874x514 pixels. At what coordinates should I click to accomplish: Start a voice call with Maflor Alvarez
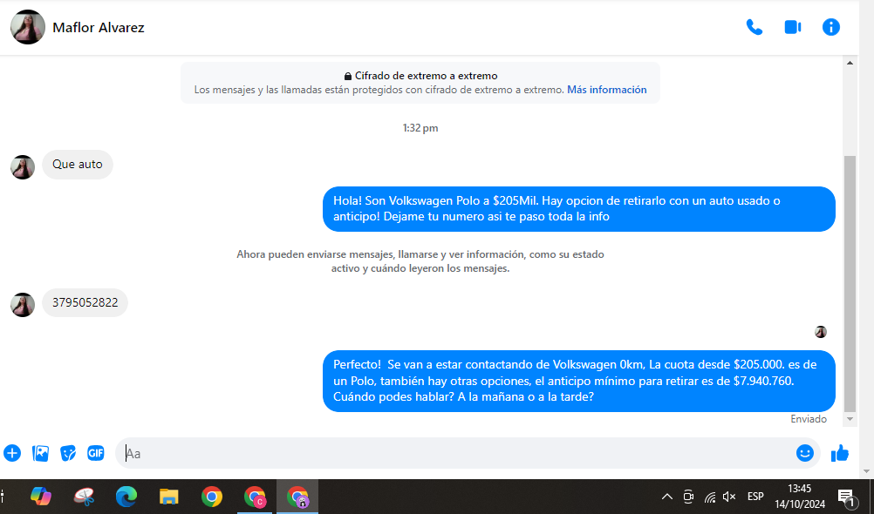754,27
